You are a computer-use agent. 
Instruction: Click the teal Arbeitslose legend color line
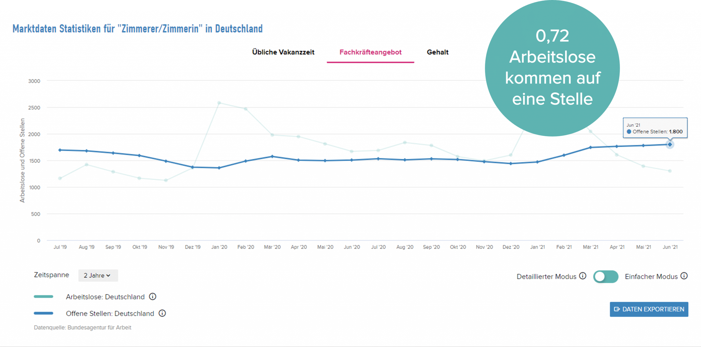(43, 296)
